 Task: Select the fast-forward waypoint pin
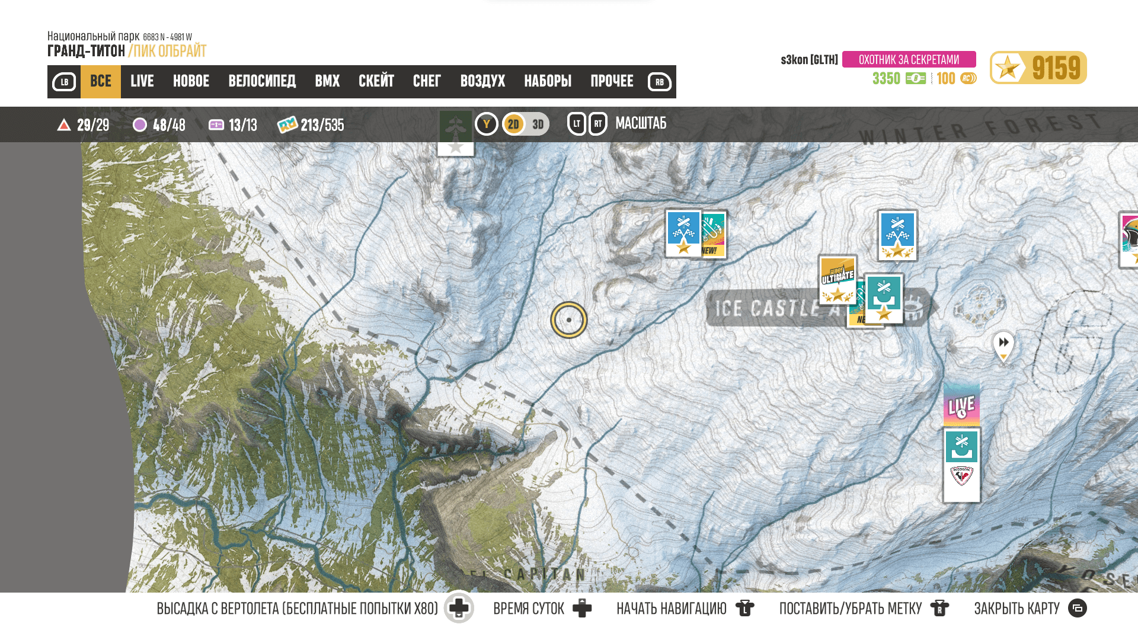click(x=1003, y=346)
